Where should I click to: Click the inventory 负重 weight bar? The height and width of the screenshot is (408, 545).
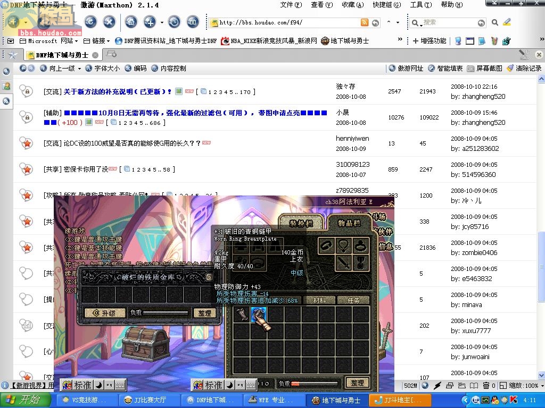point(315,384)
